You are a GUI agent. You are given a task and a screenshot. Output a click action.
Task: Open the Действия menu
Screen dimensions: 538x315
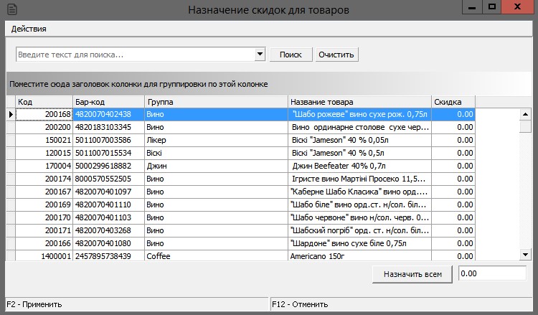coord(29,29)
